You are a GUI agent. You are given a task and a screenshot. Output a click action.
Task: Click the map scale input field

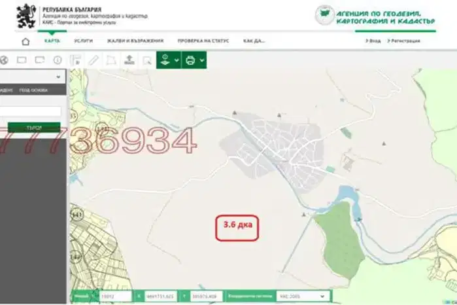(x=116, y=296)
